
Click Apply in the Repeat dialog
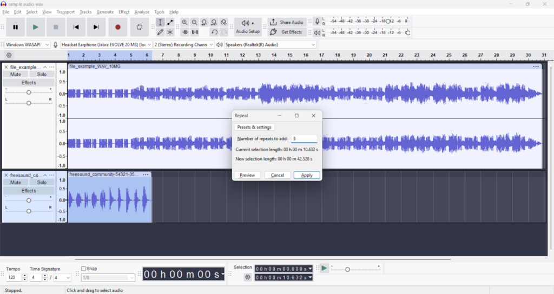coord(307,175)
